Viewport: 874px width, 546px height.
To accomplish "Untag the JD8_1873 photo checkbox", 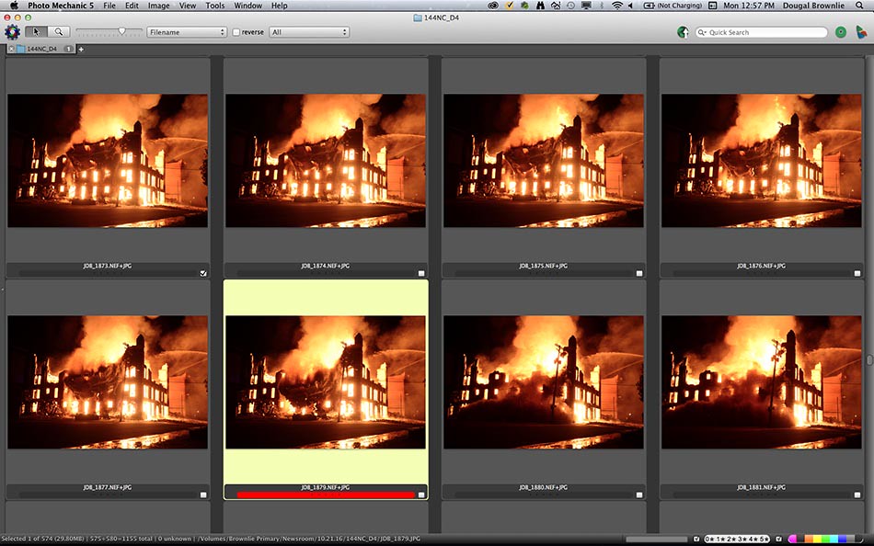I will coord(203,273).
